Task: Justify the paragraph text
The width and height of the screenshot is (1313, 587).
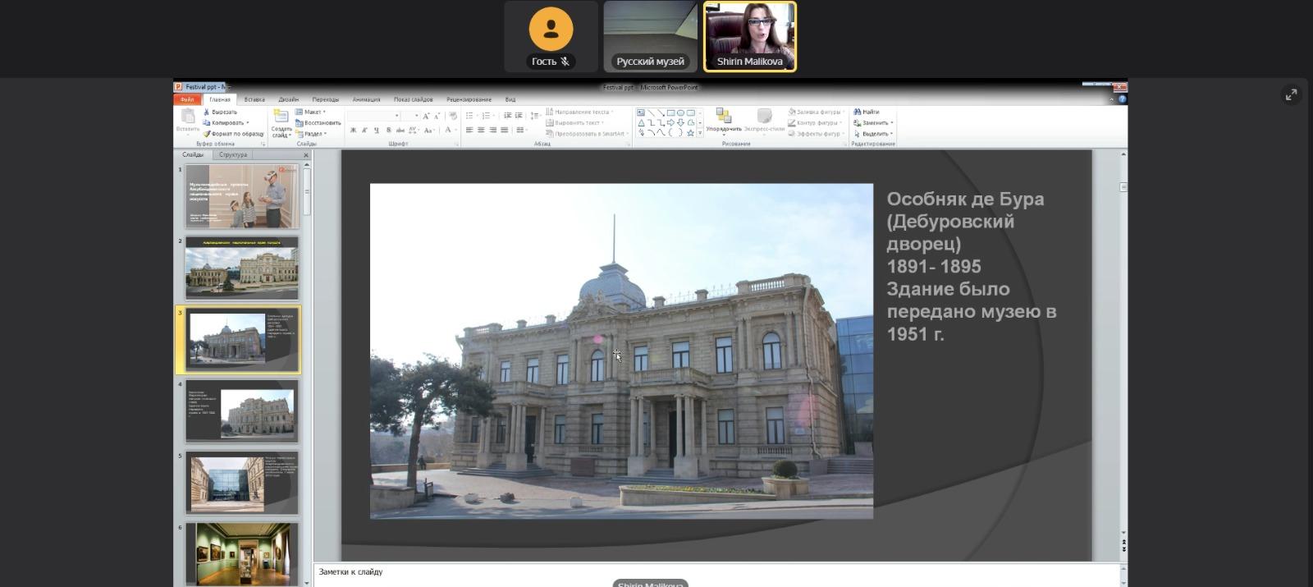Action: (504, 130)
